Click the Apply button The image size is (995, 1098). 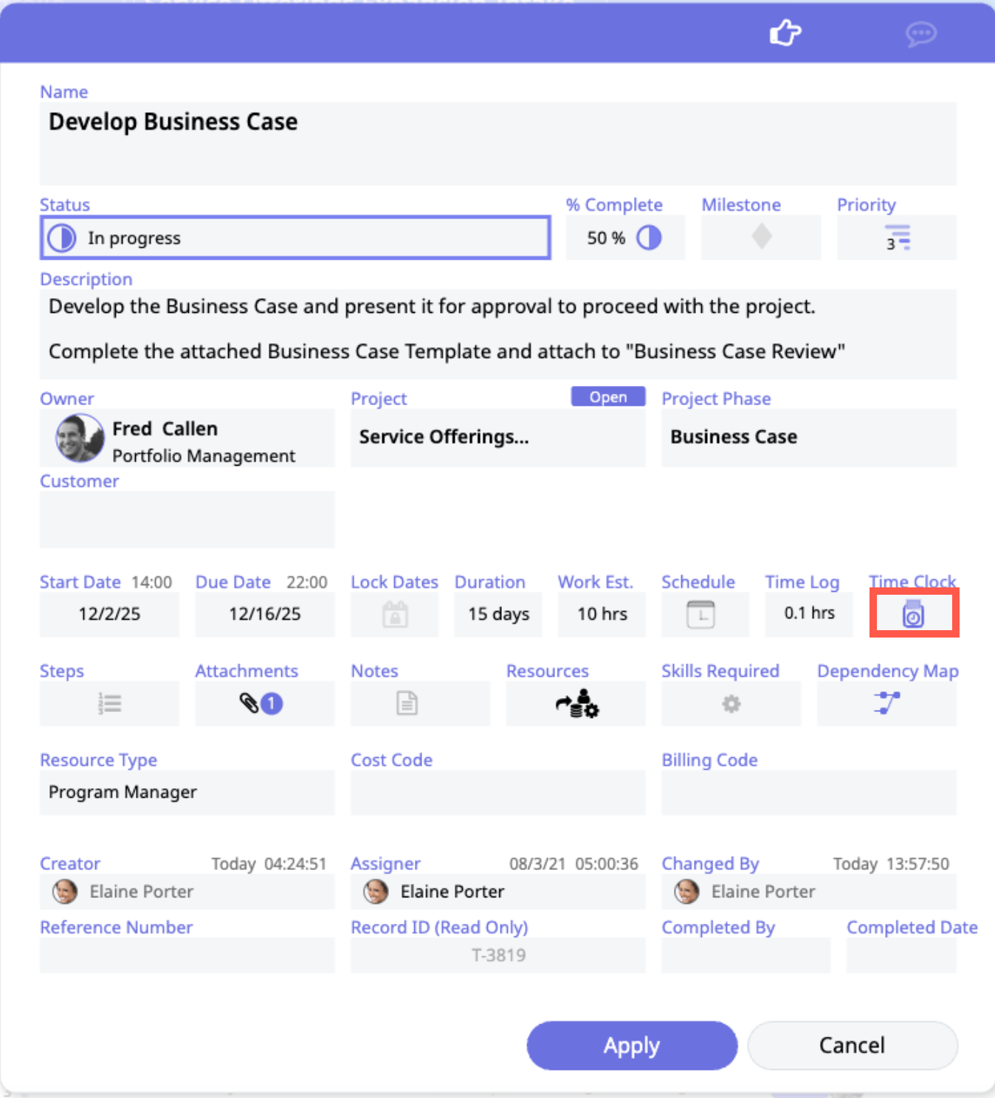click(632, 1046)
